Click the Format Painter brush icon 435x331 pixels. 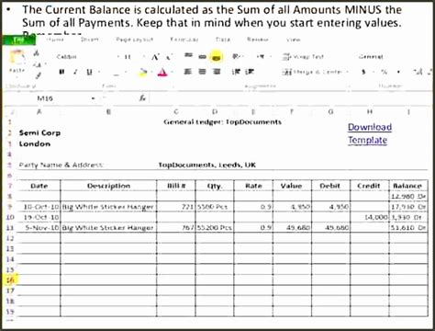tap(38, 75)
